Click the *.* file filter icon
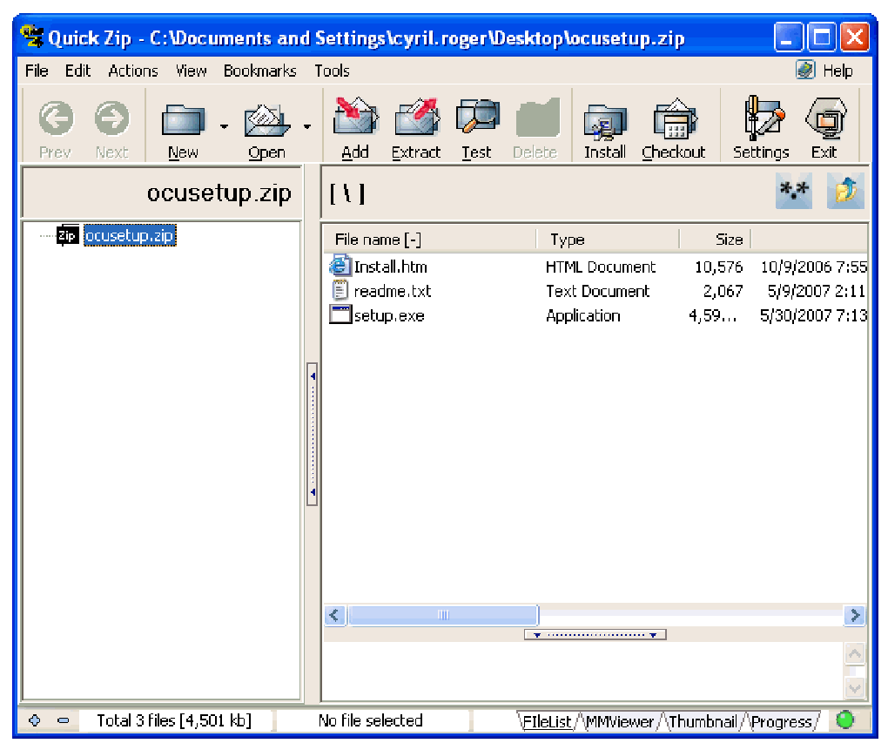888x750 pixels. click(793, 191)
